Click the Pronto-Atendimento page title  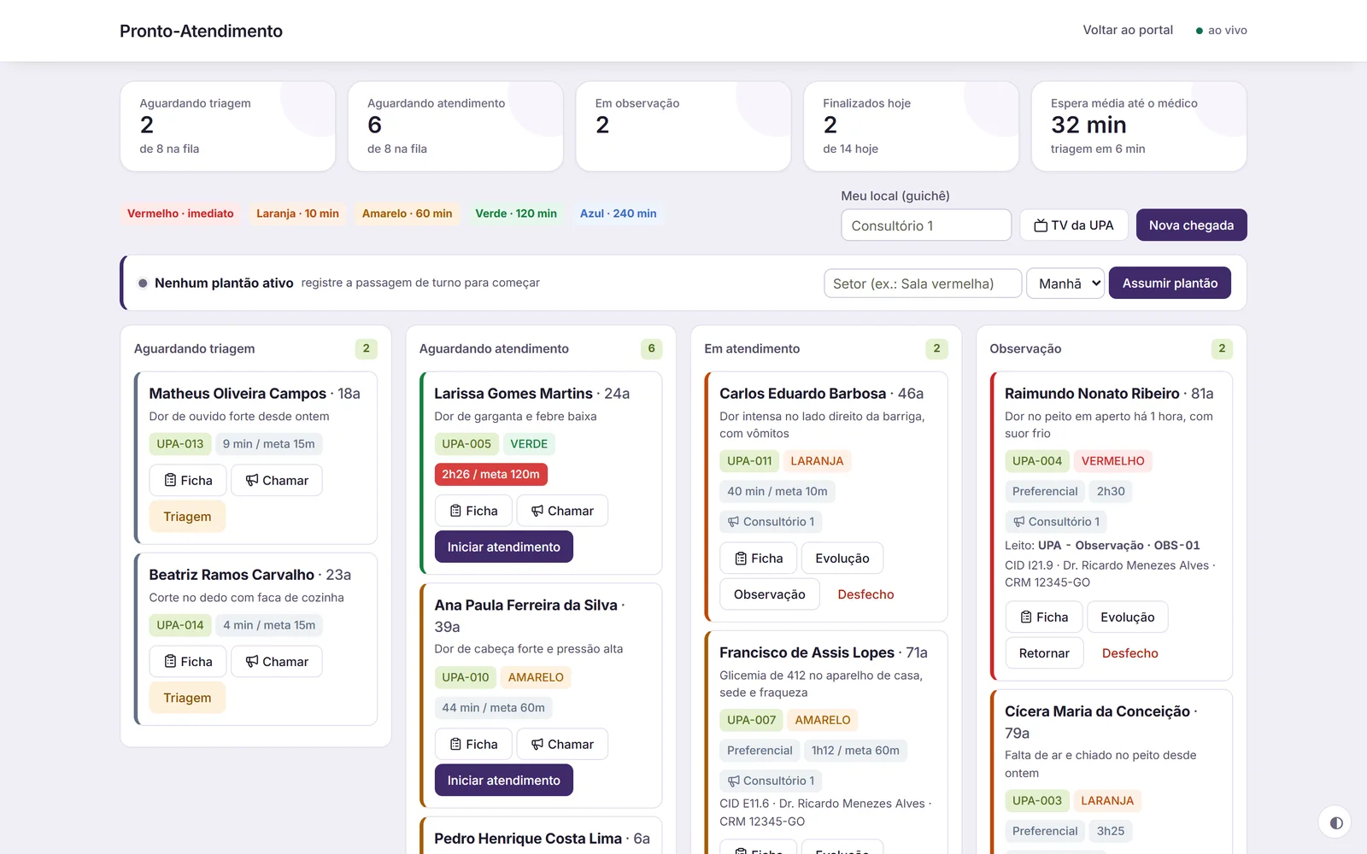click(x=201, y=31)
